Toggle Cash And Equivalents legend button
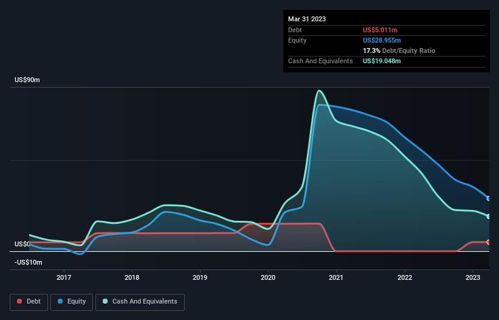This screenshot has height=320, width=499. (x=140, y=302)
